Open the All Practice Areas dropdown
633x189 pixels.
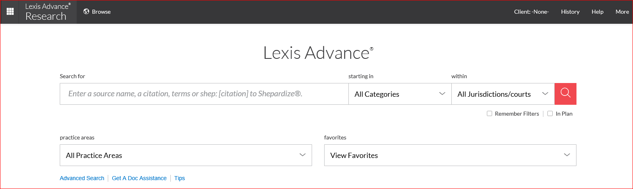tap(186, 155)
